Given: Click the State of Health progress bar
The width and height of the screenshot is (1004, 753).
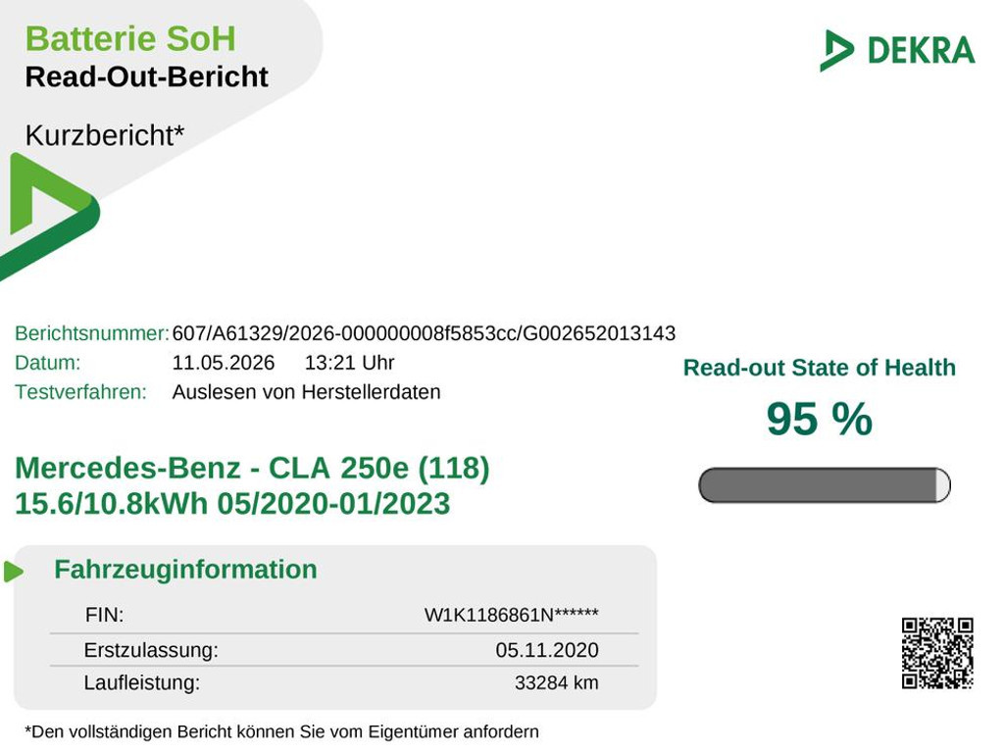Looking at the screenshot, I should tap(824, 484).
